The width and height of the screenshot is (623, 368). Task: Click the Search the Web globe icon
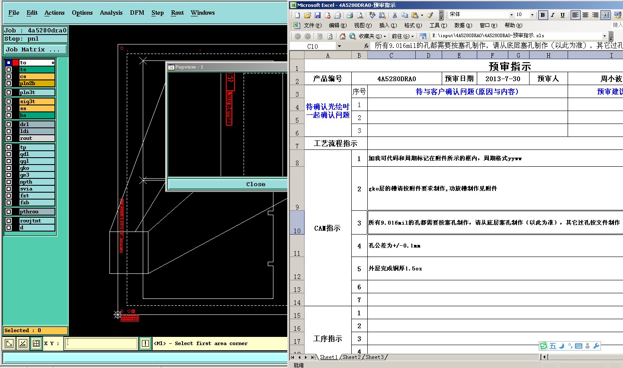[352, 36]
